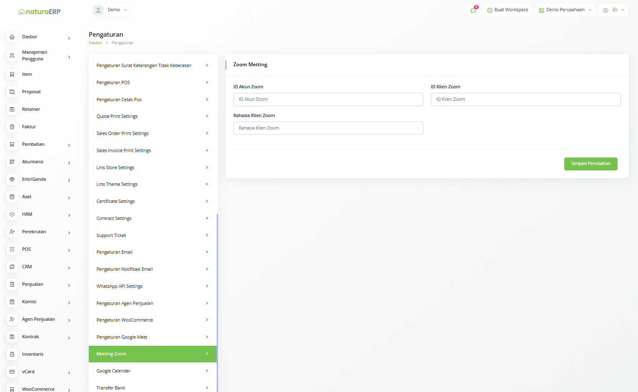Click the Penjualan sidebar icon

point(12,284)
